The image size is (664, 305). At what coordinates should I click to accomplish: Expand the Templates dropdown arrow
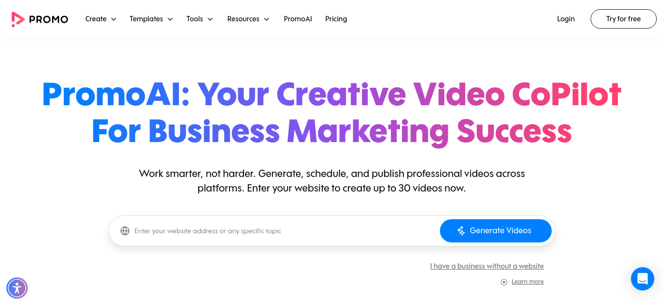point(170,19)
